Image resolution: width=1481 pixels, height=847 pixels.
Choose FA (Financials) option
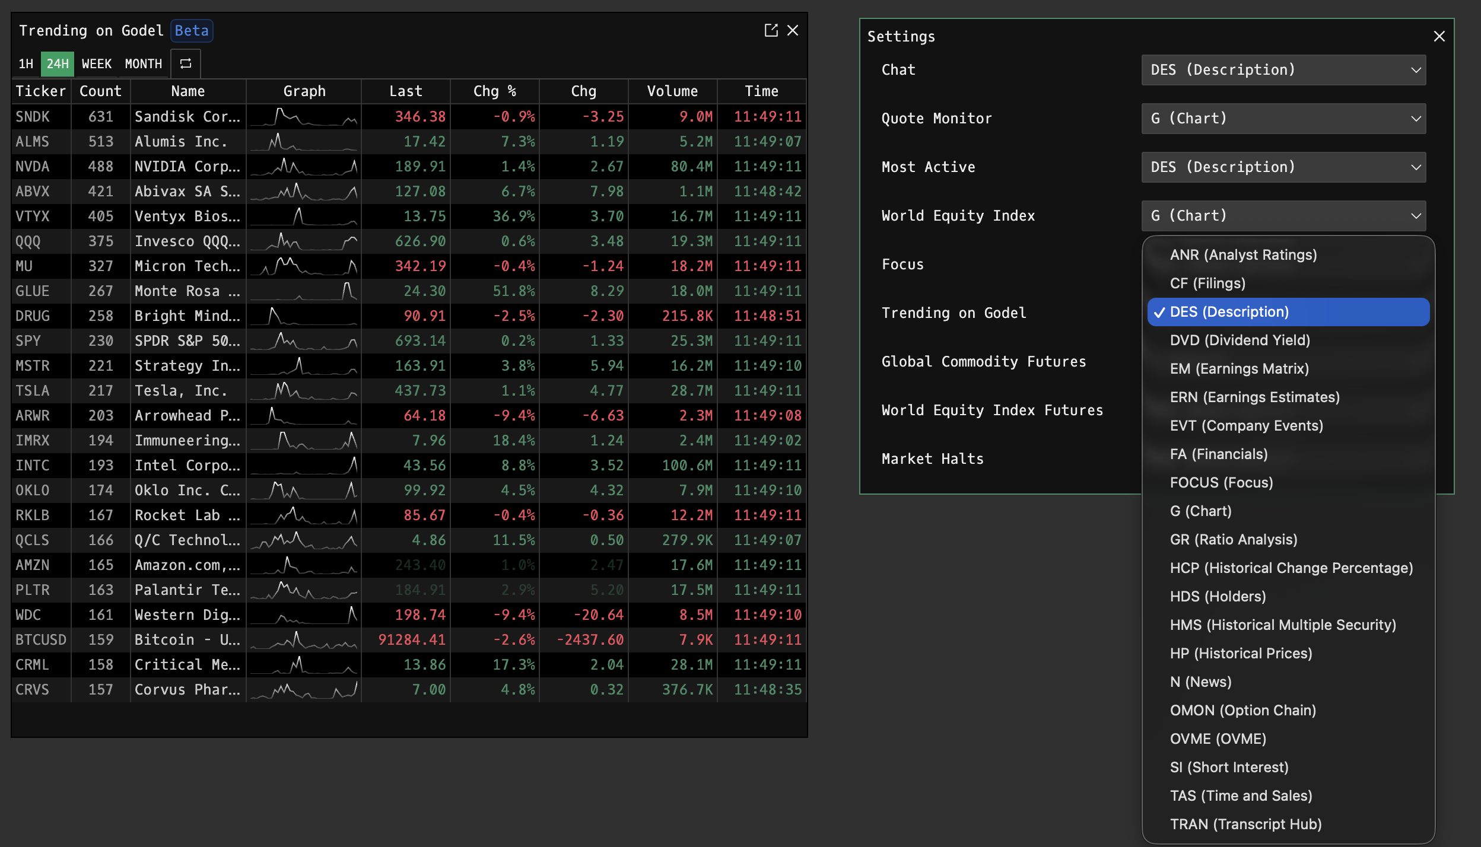point(1288,454)
